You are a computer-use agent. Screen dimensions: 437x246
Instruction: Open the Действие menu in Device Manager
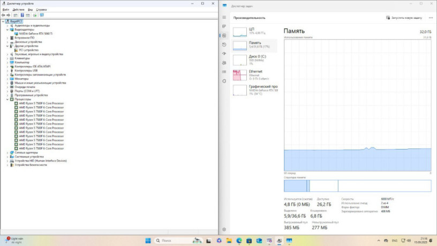coord(18,10)
